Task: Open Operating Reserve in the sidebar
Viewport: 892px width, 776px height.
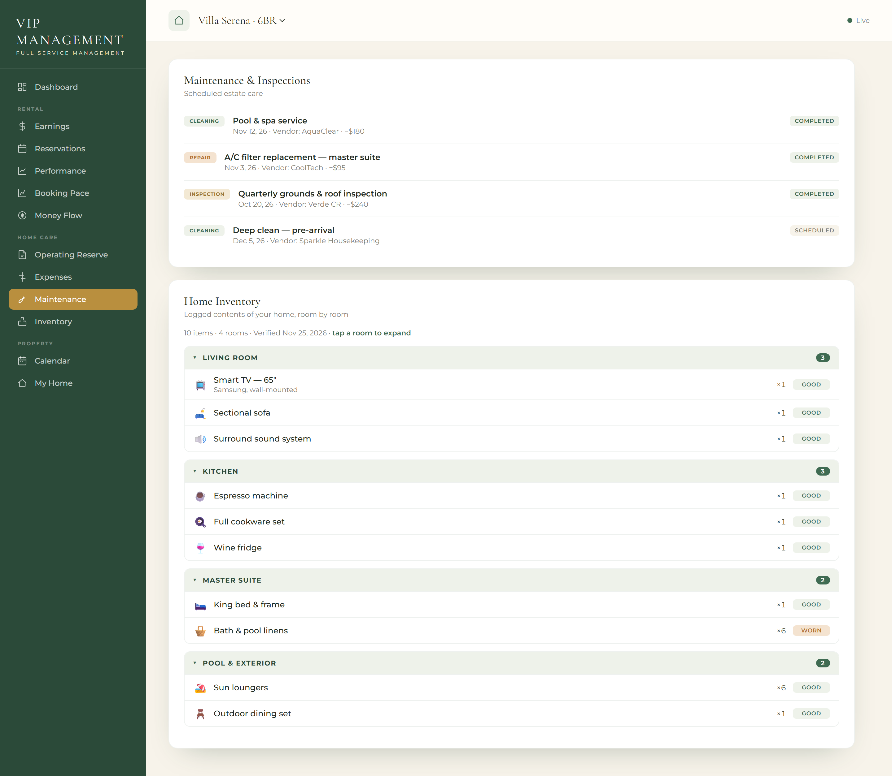Action: pos(73,255)
